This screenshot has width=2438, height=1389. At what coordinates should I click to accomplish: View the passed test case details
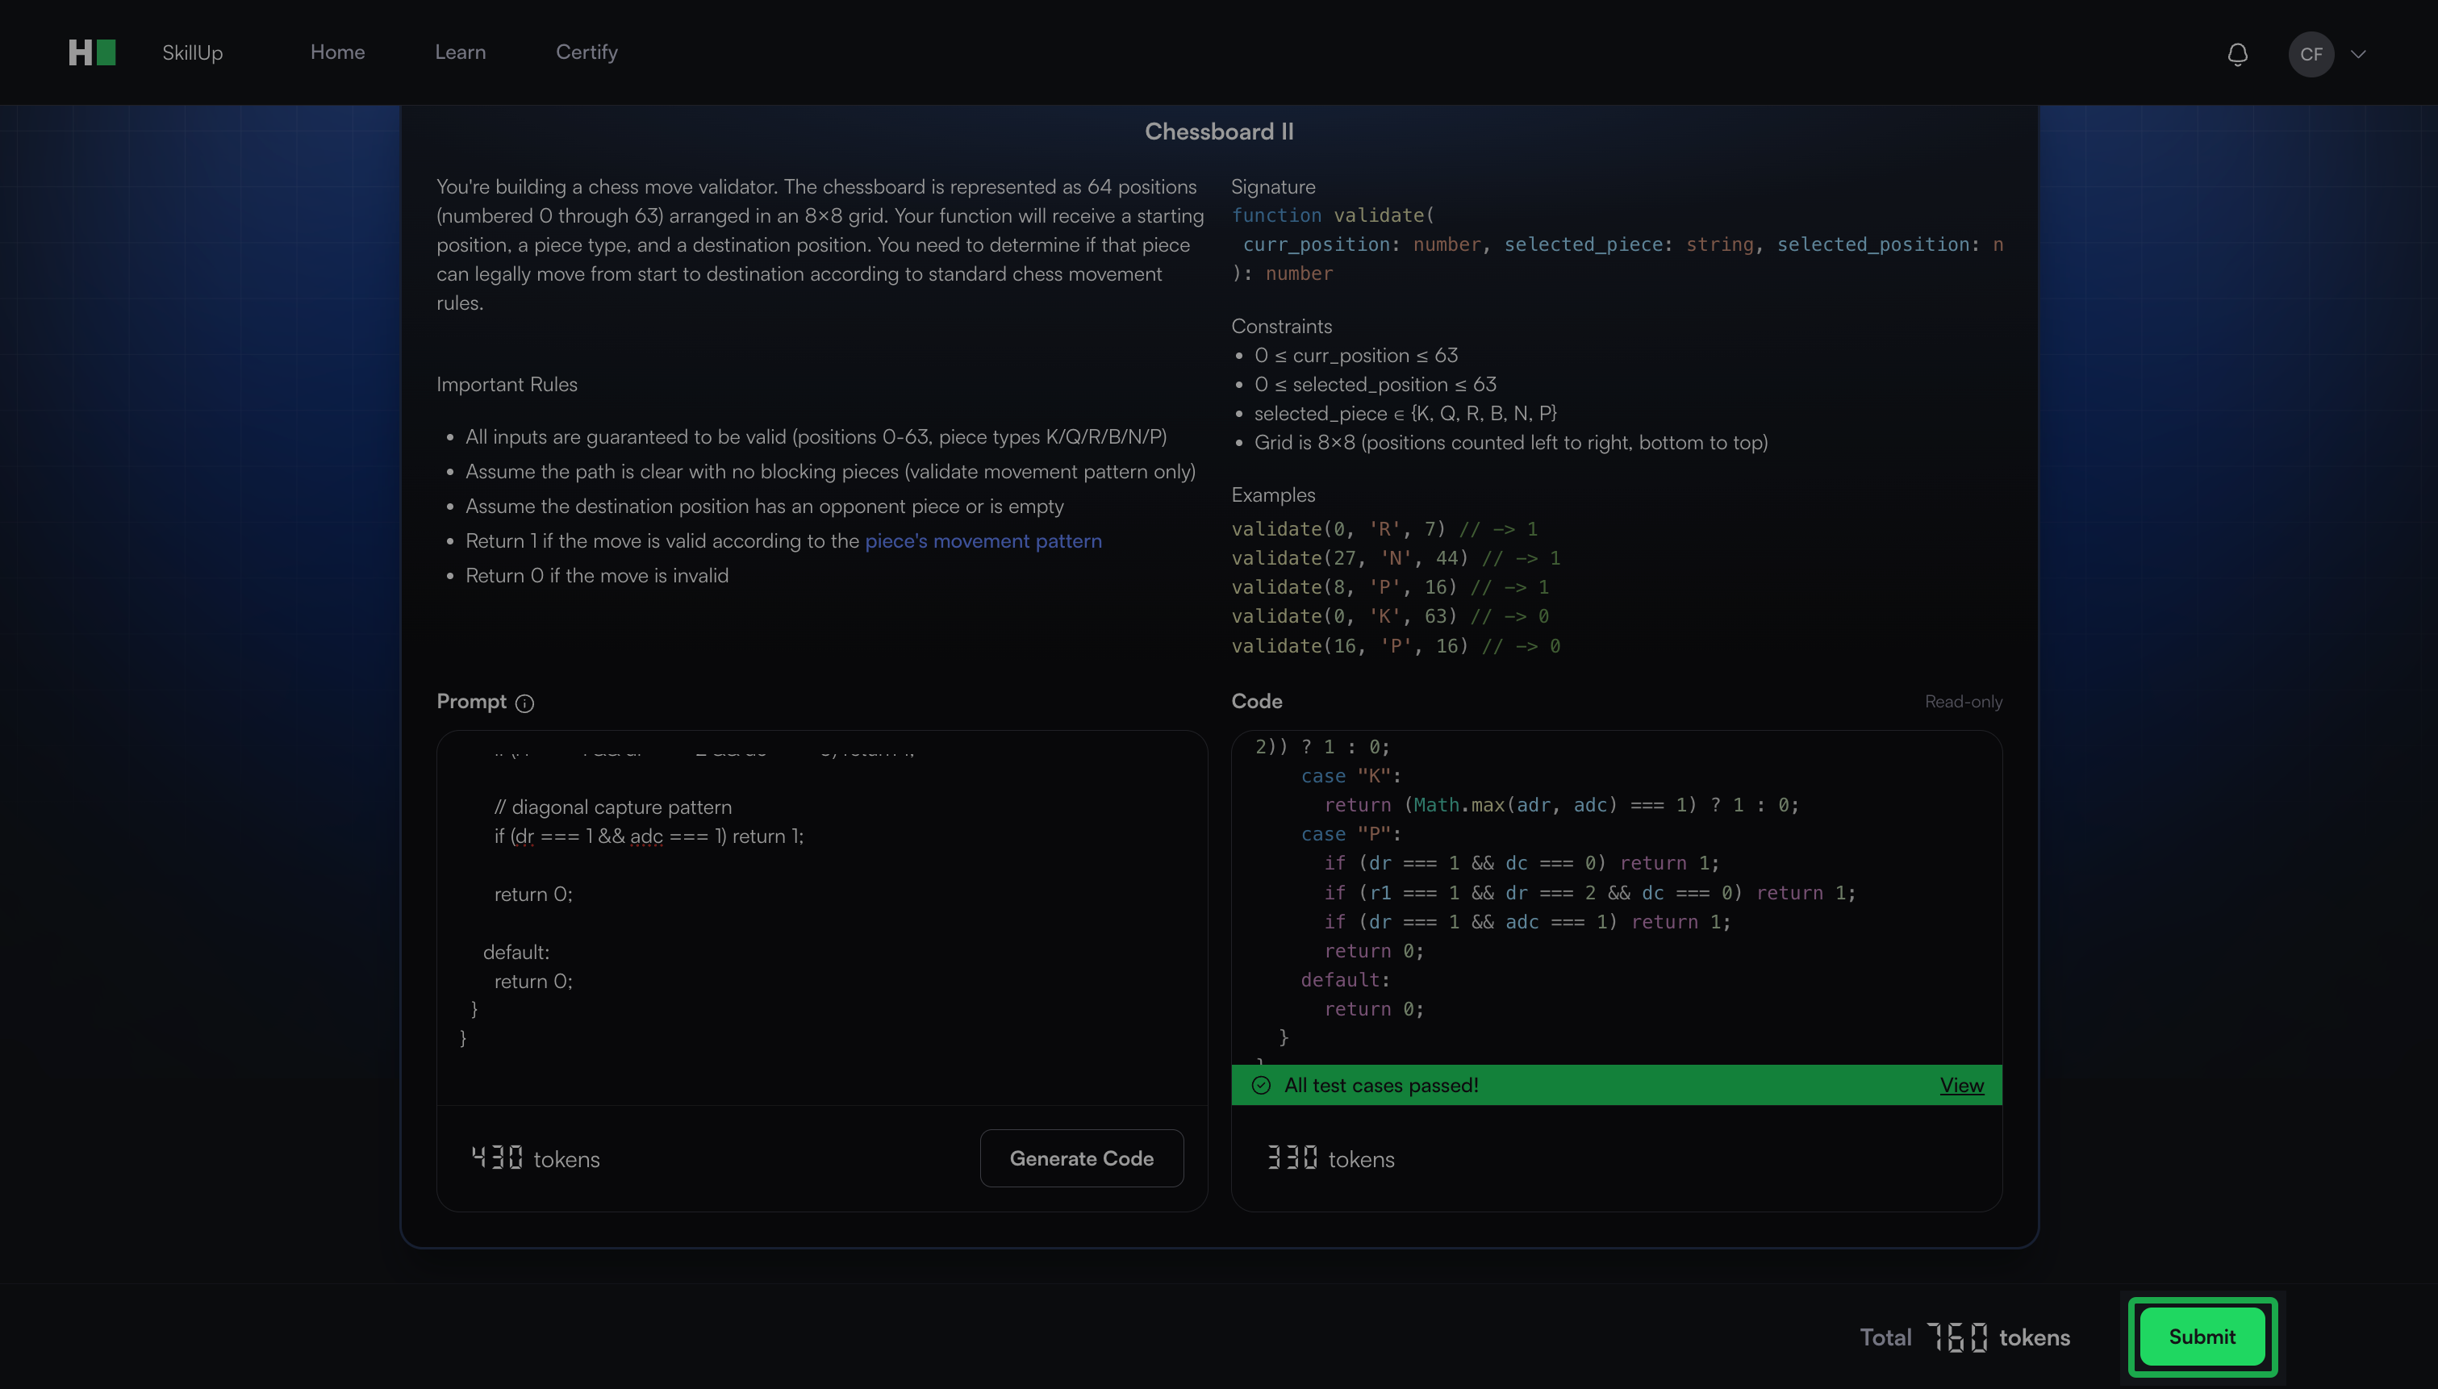(x=1961, y=1085)
